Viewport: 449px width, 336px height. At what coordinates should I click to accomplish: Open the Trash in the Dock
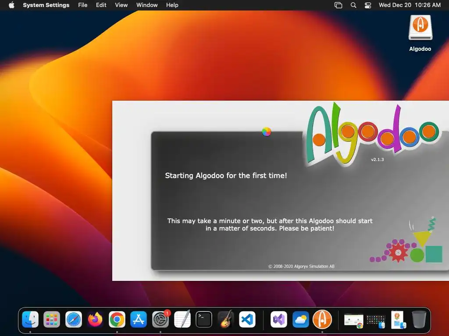point(419,319)
